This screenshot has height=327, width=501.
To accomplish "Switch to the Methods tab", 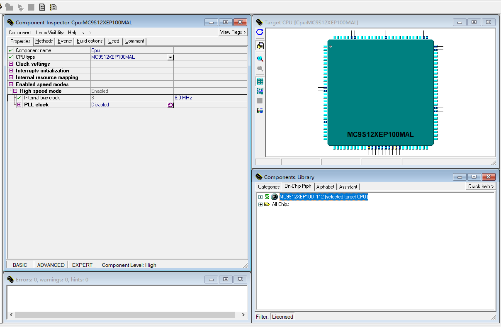I will [x=44, y=41].
